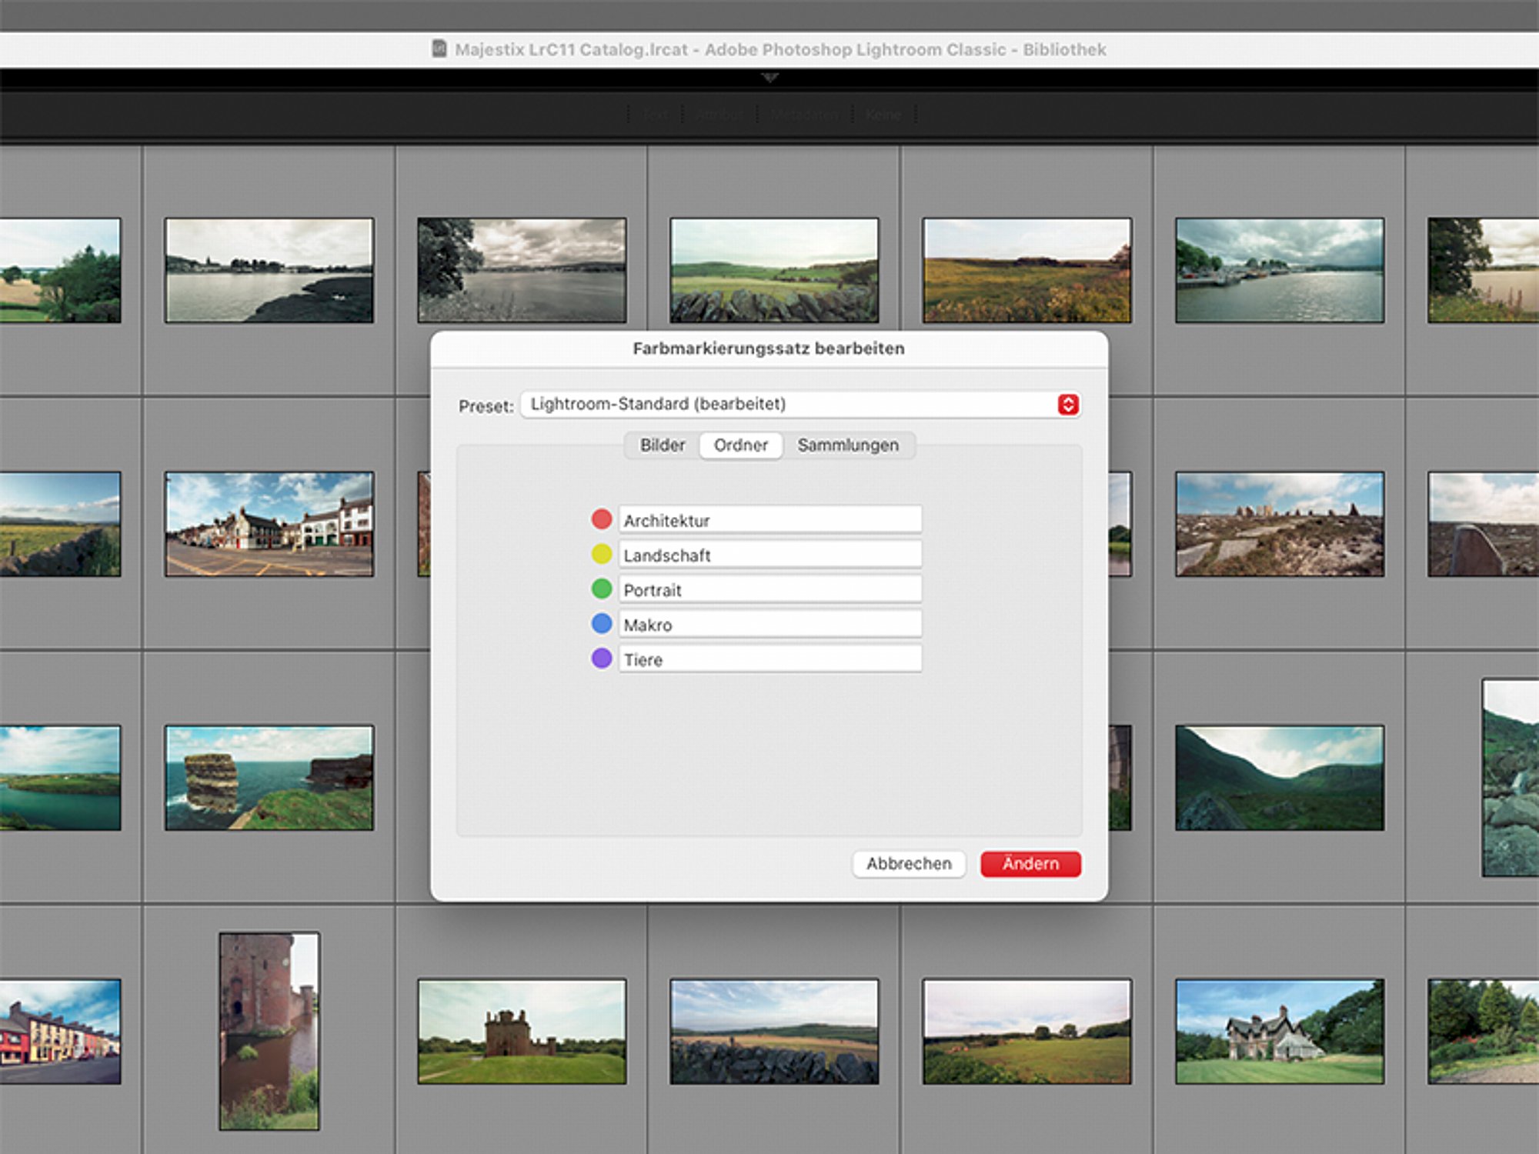1539x1154 pixels.
Task: Select the sea stack and cliffs thumbnail
Action: [269, 778]
